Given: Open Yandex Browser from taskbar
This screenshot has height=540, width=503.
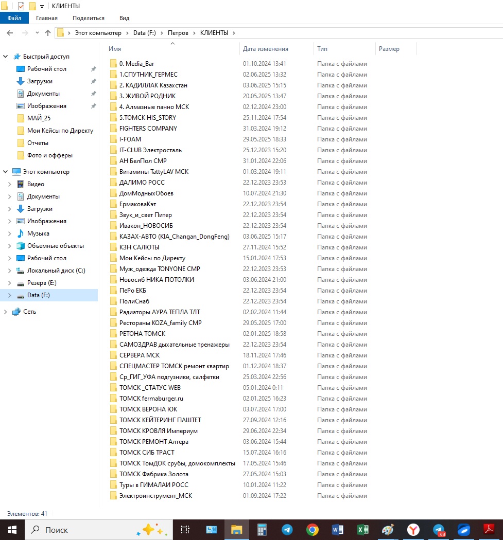Looking at the screenshot, I should pos(413,530).
